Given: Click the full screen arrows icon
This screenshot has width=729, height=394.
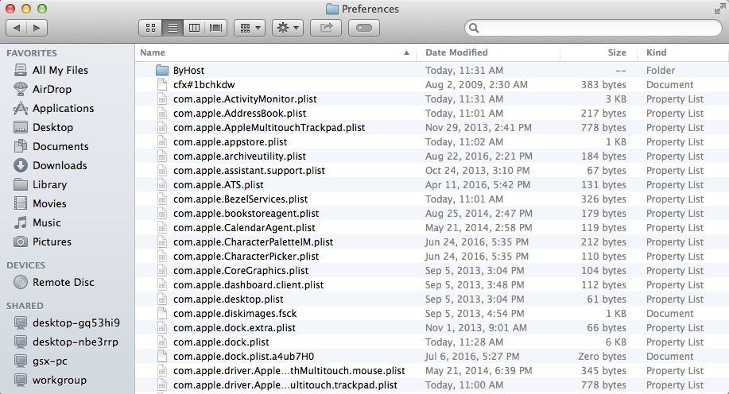Looking at the screenshot, I should point(719,9).
